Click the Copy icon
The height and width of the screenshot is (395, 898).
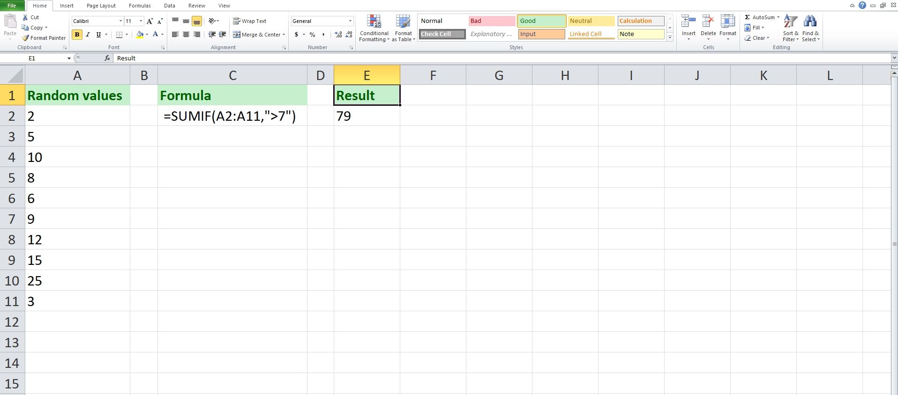(x=25, y=28)
